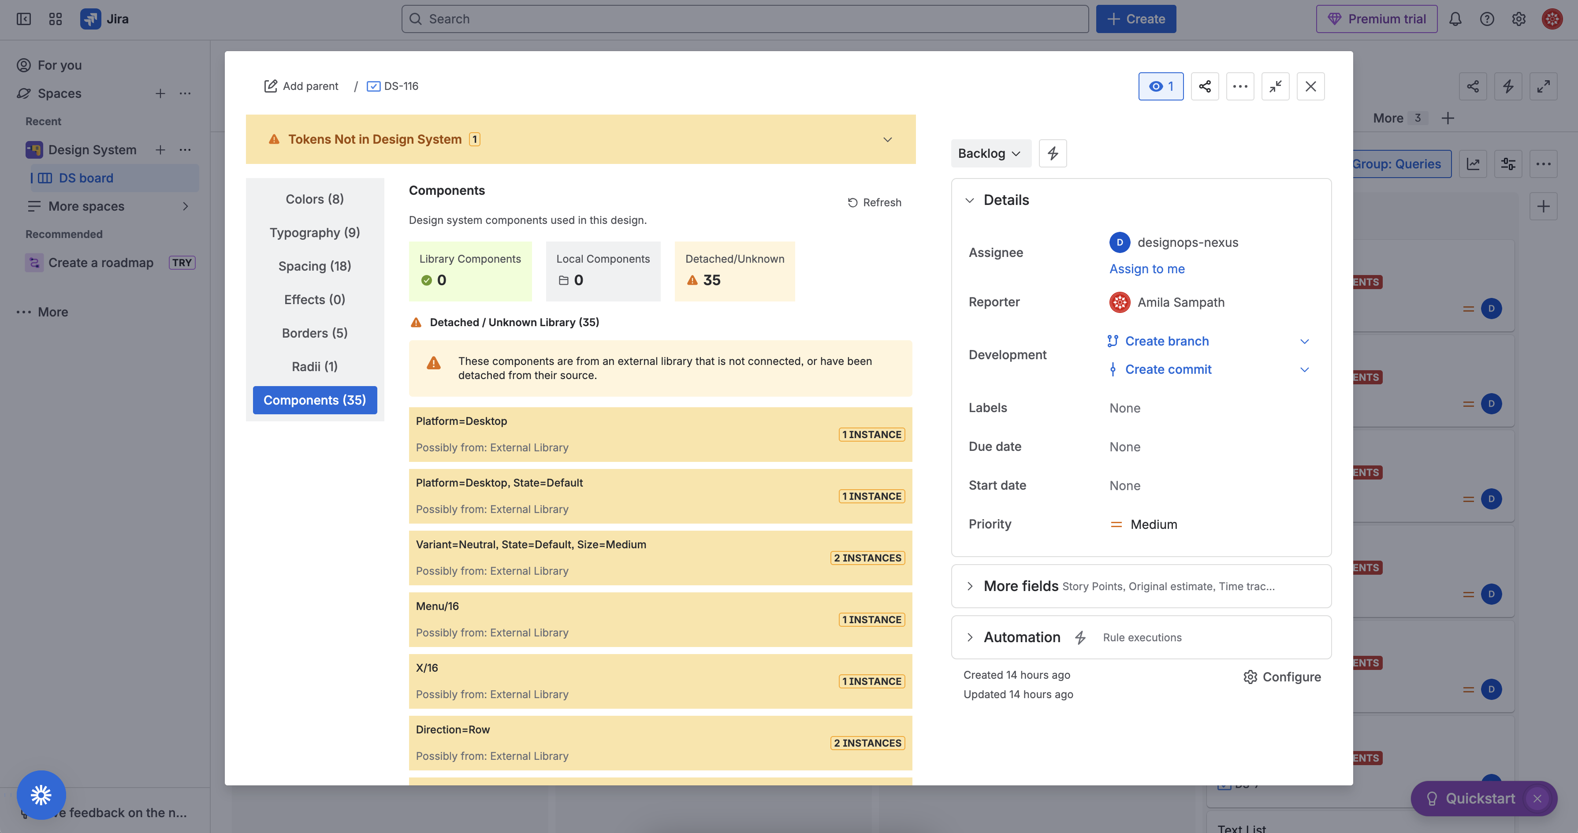The image size is (1578, 833).
Task: Click the app switcher grid icon
Action: 55,19
